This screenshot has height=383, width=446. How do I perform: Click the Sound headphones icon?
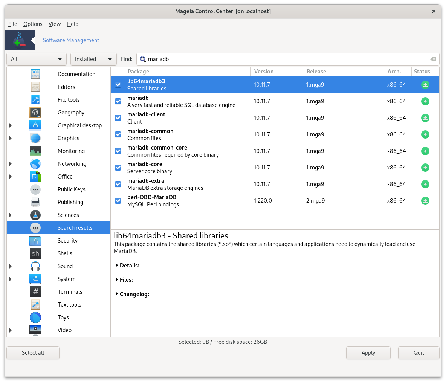point(35,266)
